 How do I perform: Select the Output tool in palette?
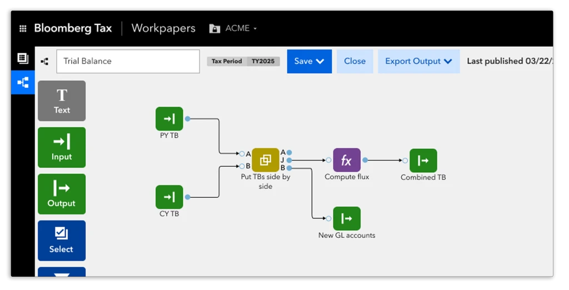coord(62,194)
